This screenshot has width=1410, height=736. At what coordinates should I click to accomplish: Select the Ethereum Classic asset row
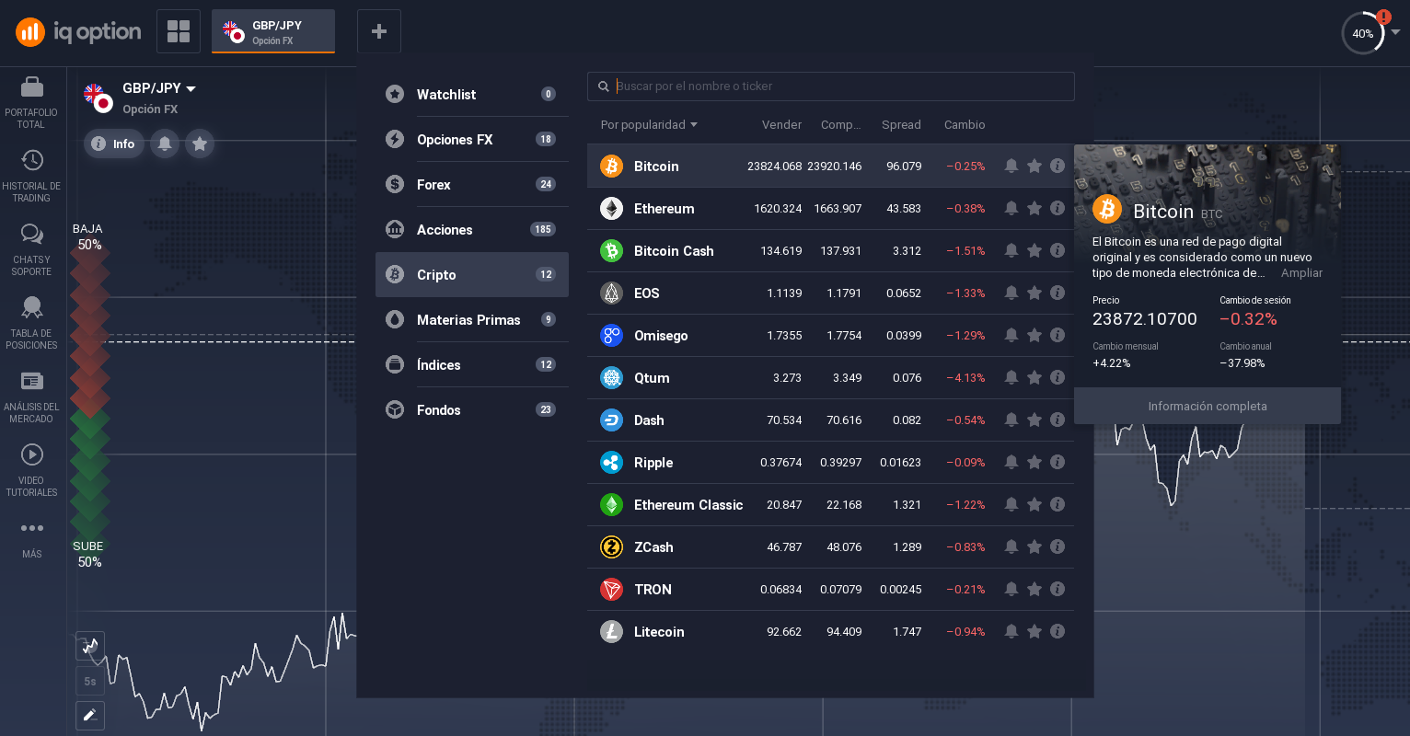pos(830,505)
